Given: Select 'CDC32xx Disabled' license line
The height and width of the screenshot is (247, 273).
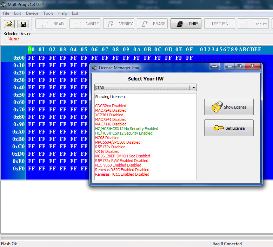Looking at the screenshot, I should (x=111, y=106).
